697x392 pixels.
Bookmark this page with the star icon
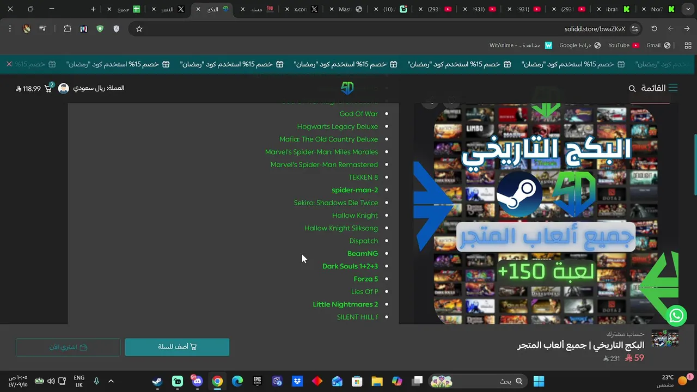(139, 29)
